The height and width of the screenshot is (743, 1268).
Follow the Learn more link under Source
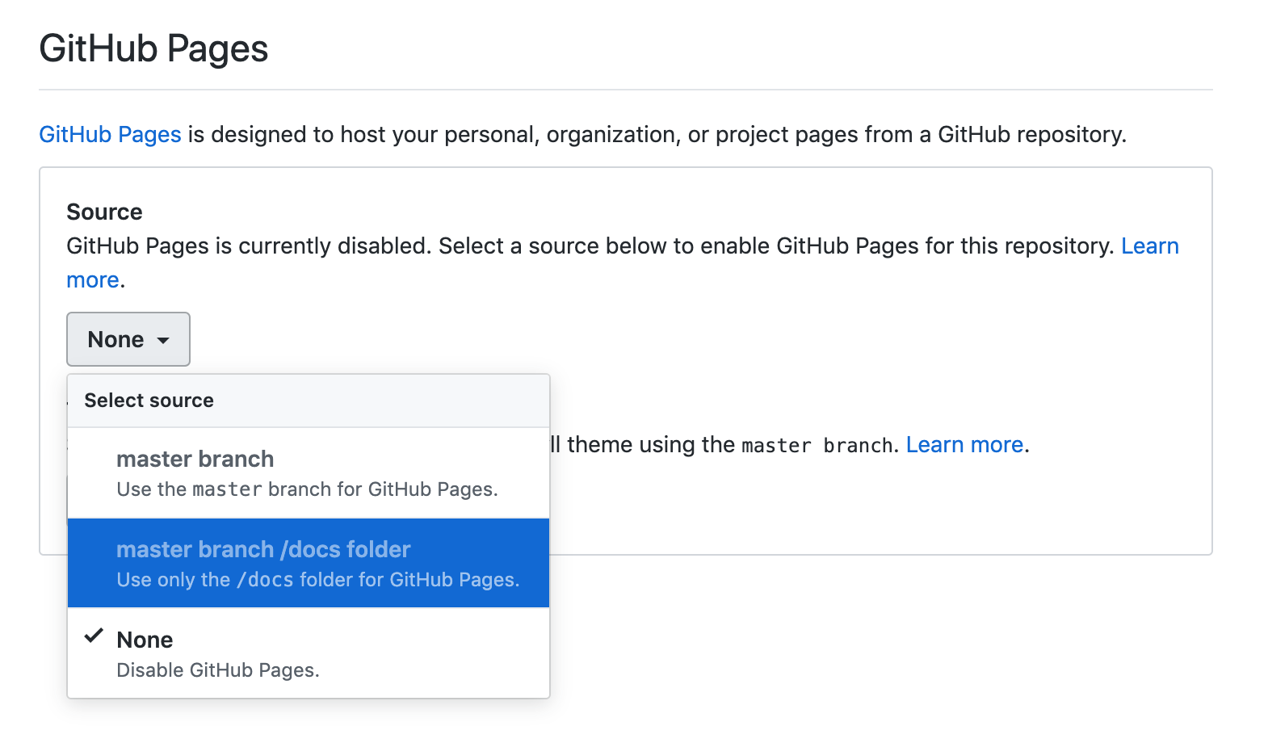click(x=1150, y=246)
